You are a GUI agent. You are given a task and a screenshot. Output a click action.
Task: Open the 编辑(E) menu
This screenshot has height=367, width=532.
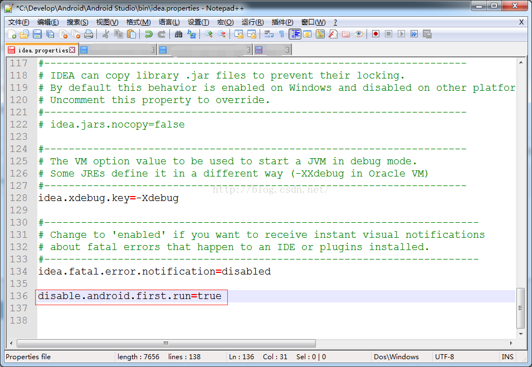tap(48, 22)
